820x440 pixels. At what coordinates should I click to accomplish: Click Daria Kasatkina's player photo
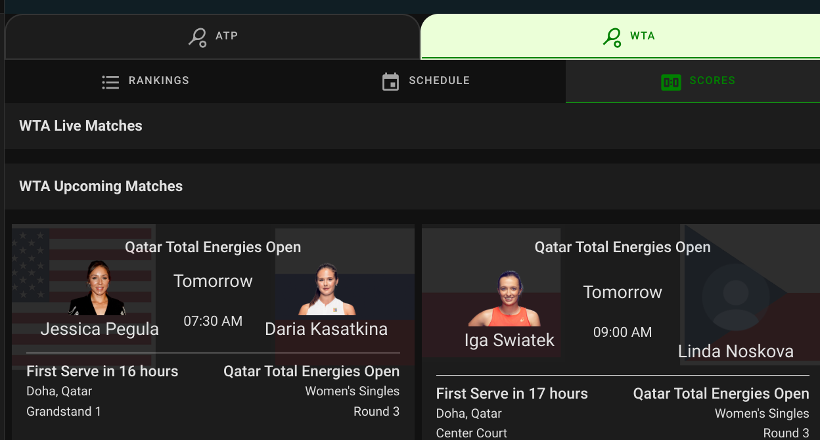pos(327,289)
